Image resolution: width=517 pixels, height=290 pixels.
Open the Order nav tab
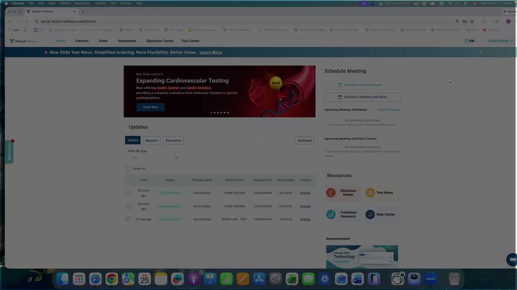[x=103, y=41]
